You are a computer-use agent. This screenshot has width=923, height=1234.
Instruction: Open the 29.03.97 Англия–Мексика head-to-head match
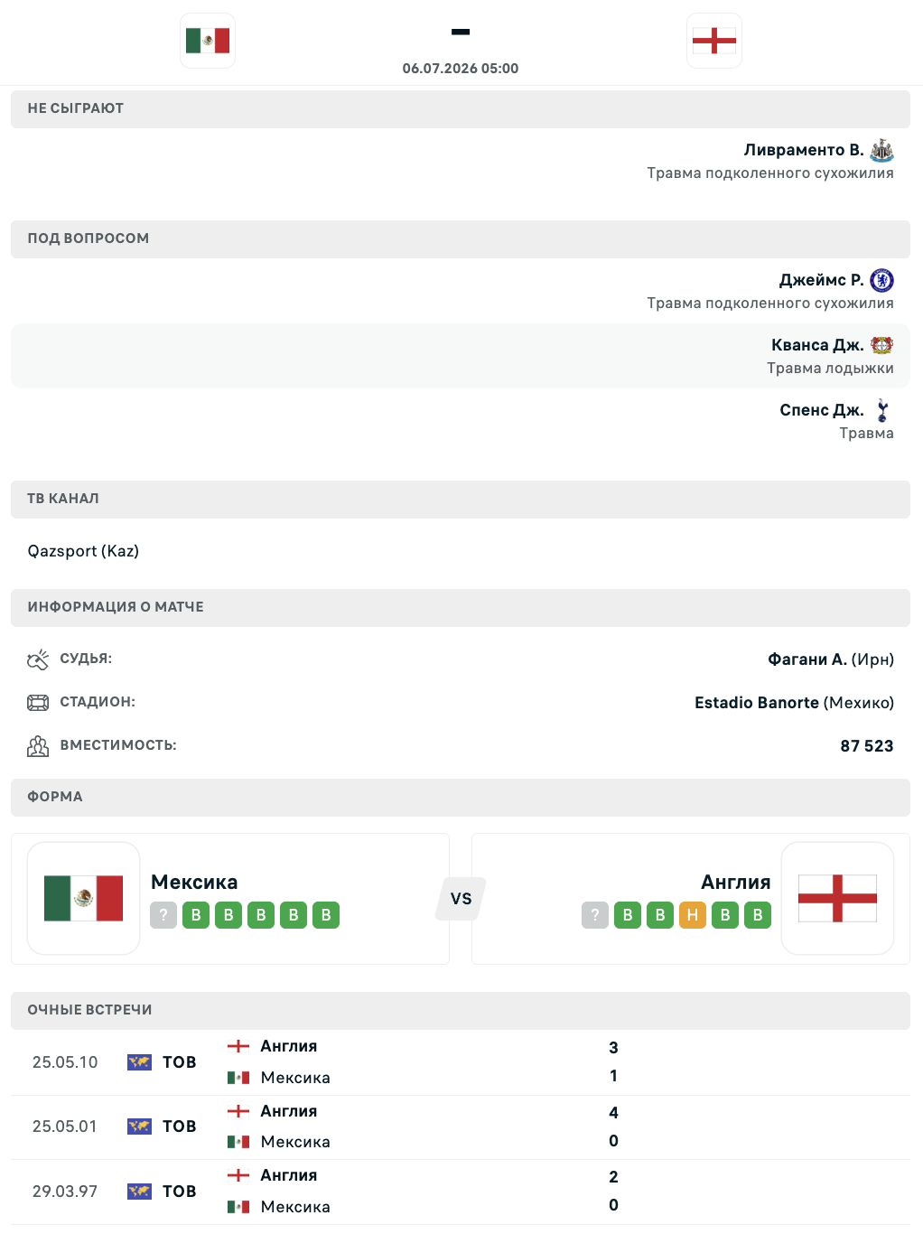pos(461,1192)
